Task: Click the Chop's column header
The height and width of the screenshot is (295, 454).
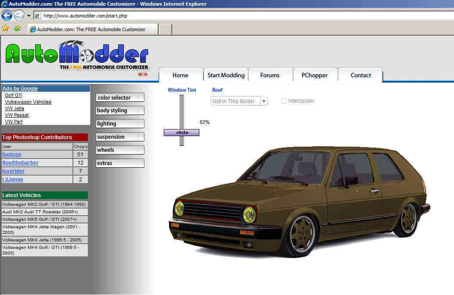Action: tap(80, 147)
